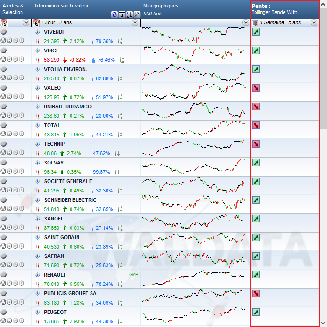Click volume bars icon in RENAULT row
The width and height of the screenshot is (327, 327).
point(90,284)
